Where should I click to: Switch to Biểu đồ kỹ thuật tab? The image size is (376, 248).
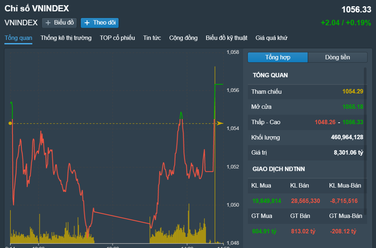[227, 38]
